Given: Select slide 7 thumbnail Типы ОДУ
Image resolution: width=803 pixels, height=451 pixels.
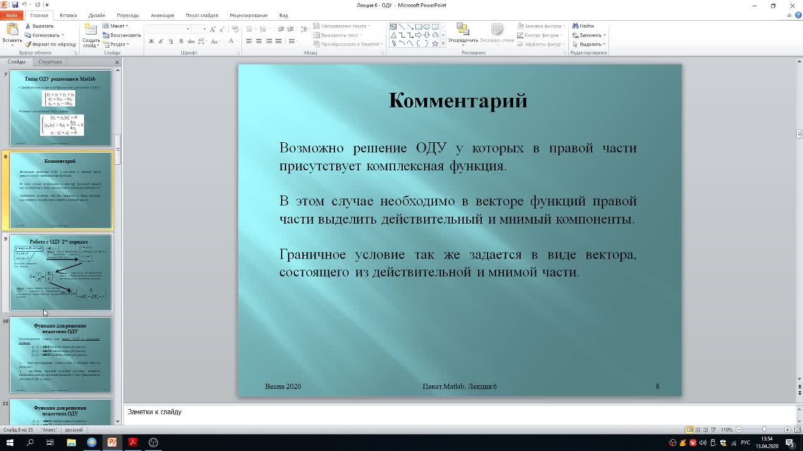Looking at the screenshot, I should (60, 108).
